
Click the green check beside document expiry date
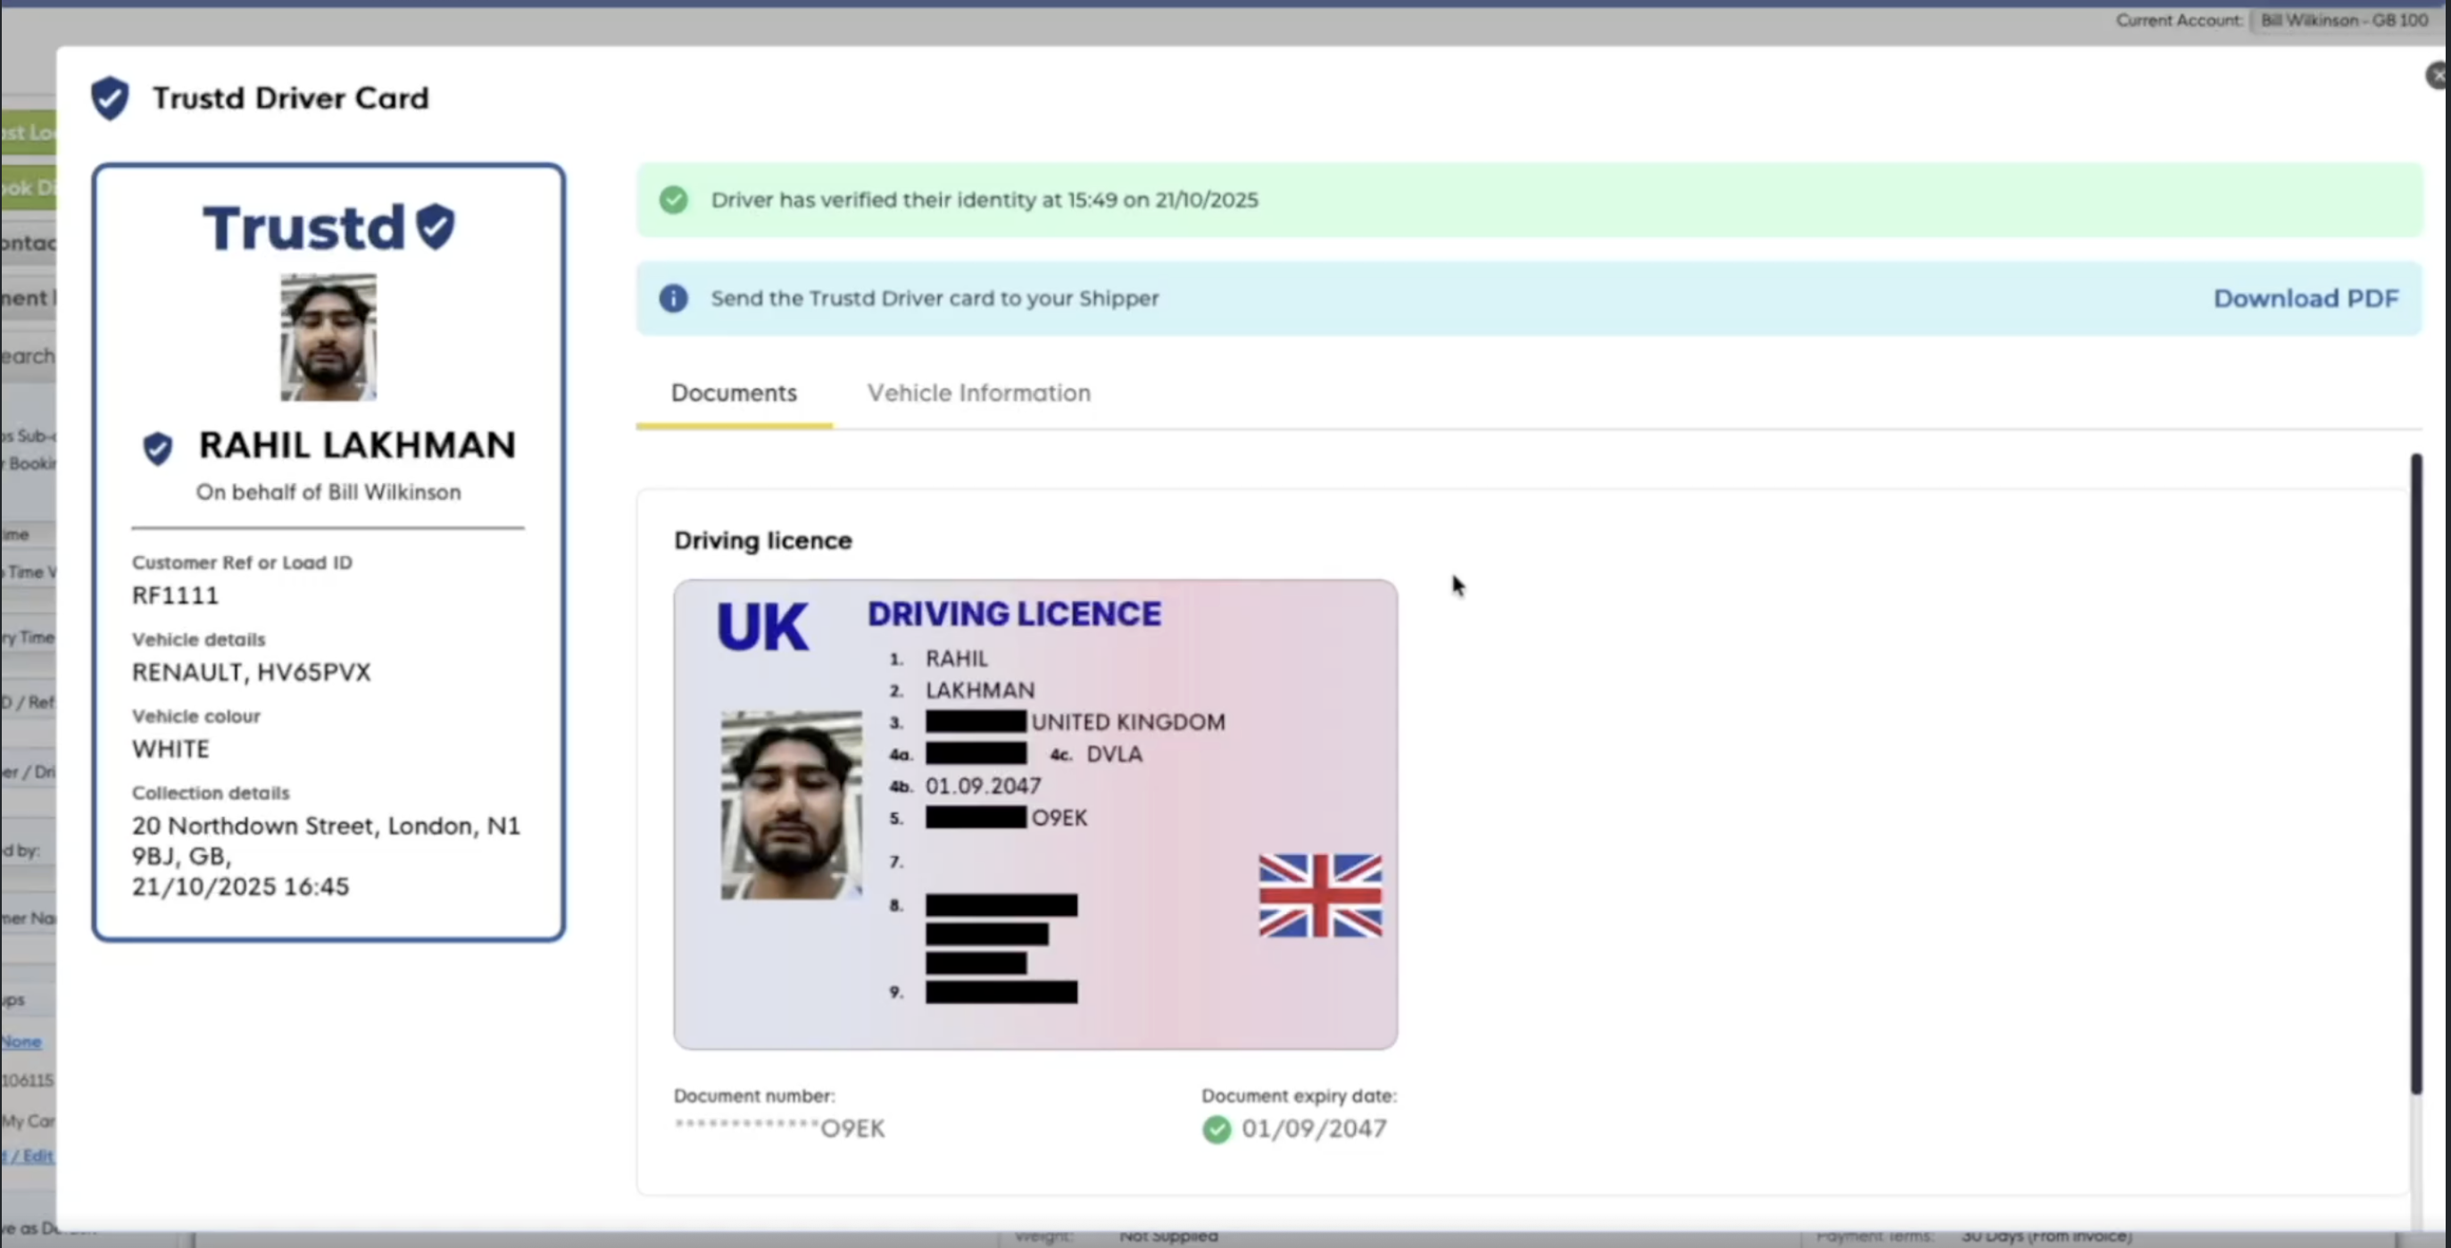pos(1216,1129)
